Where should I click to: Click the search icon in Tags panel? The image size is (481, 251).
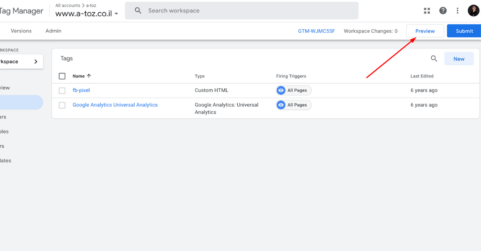[x=434, y=59]
